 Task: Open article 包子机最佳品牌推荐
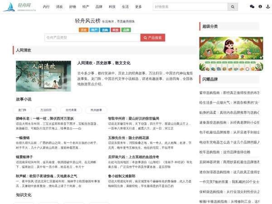[x=229, y=132]
